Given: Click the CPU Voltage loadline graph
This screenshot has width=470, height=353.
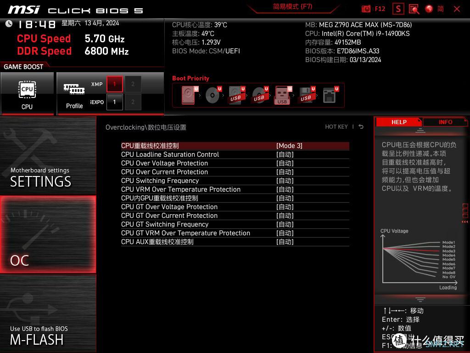Looking at the screenshot, I should coord(419,259).
